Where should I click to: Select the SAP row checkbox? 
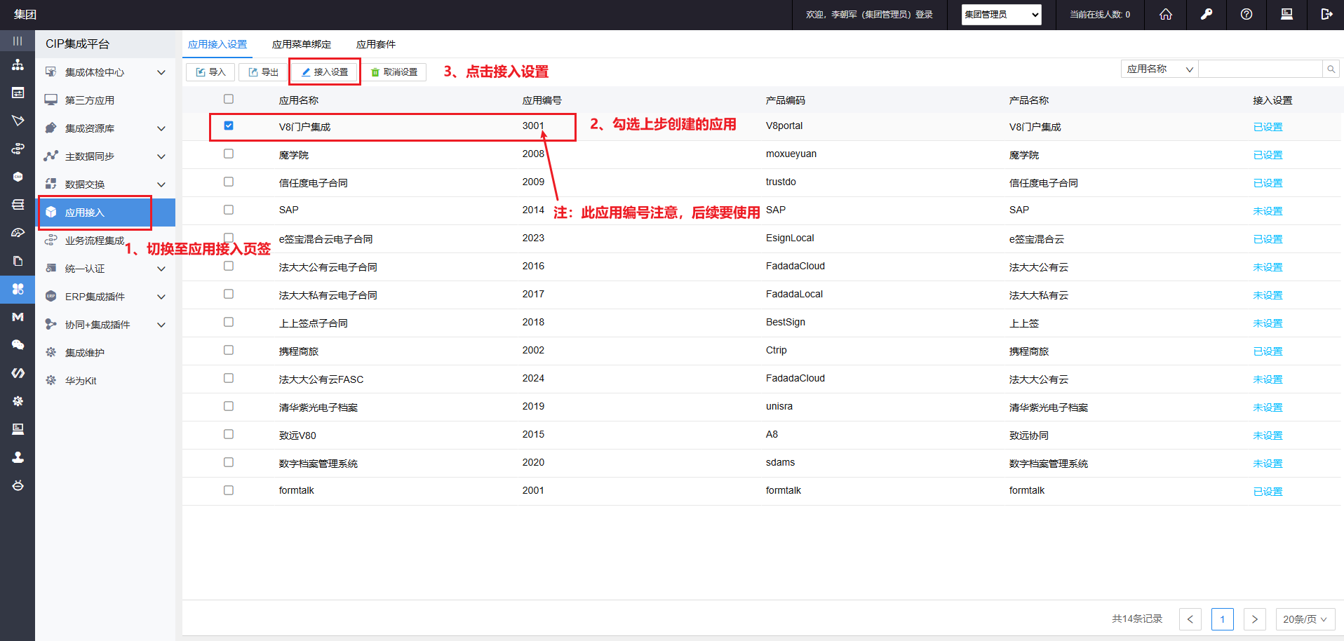point(229,210)
